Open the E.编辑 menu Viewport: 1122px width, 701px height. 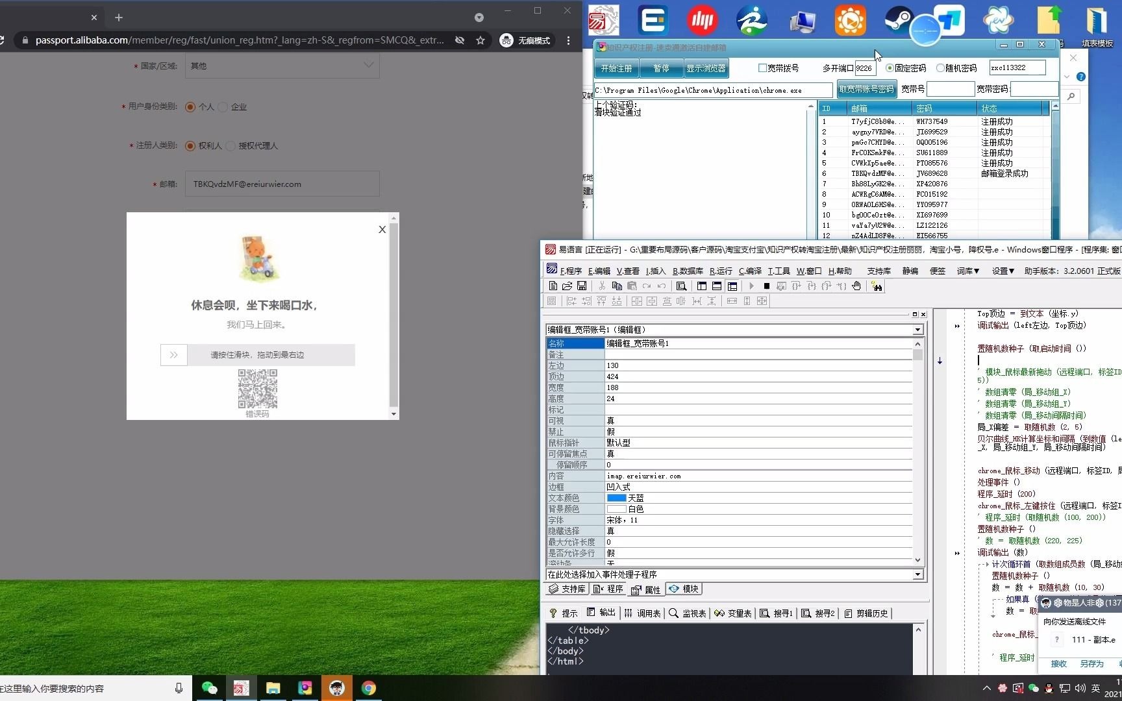coord(599,271)
